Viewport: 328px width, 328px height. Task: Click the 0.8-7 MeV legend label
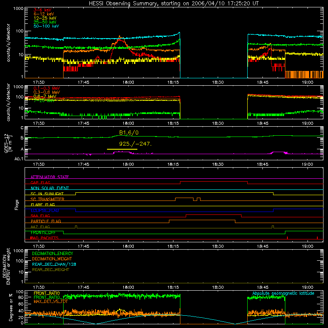[45, 96]
